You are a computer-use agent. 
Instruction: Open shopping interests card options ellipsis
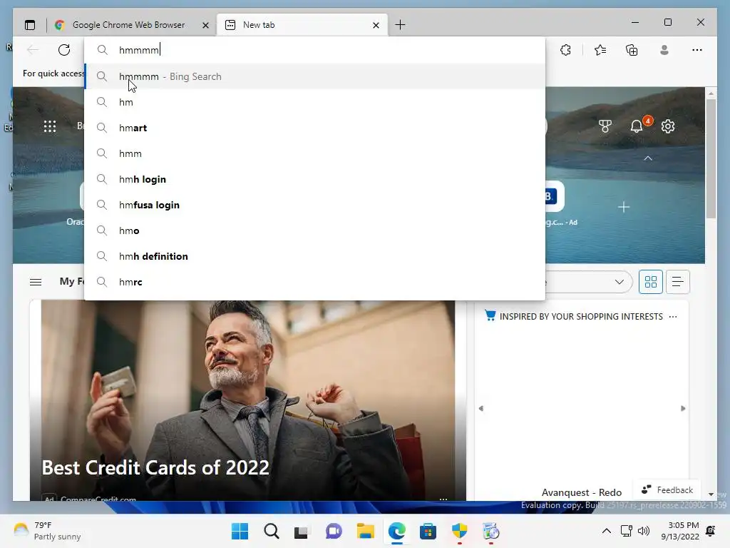[673, 317]
